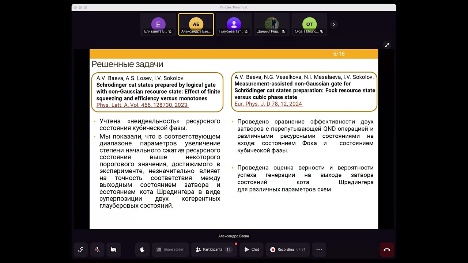Click muted mic icon on Даниил tile
Image resolution: width=468 pixels, height=263 pixels.
(284, 31)
